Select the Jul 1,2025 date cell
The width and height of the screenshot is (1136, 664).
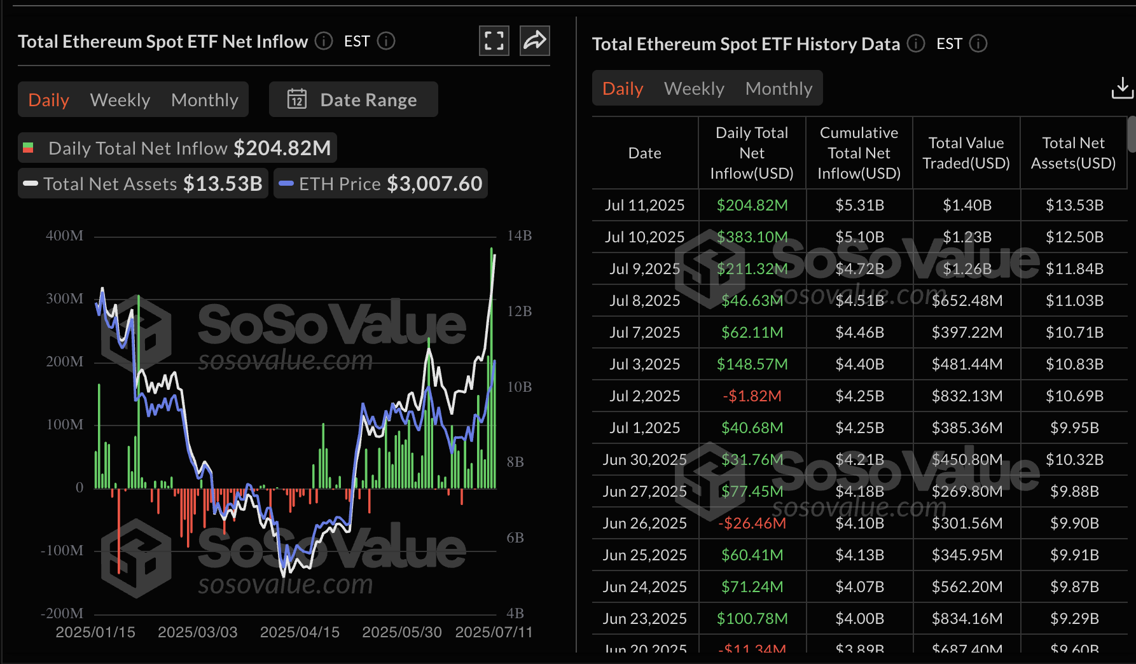(x=645, y=427)
